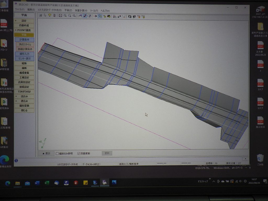
Task: Select the pan hand tool
Action: (x=80, y=16)
